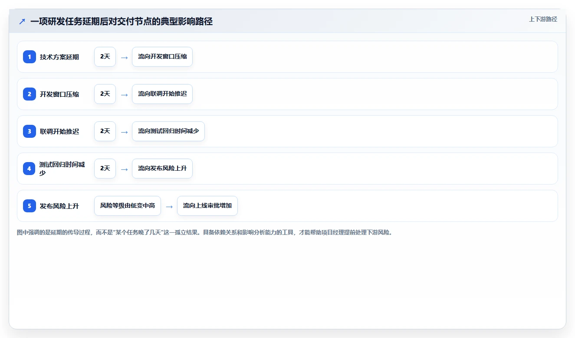
Task: Click the 上下游路径 label in the header
Action: 543,19
